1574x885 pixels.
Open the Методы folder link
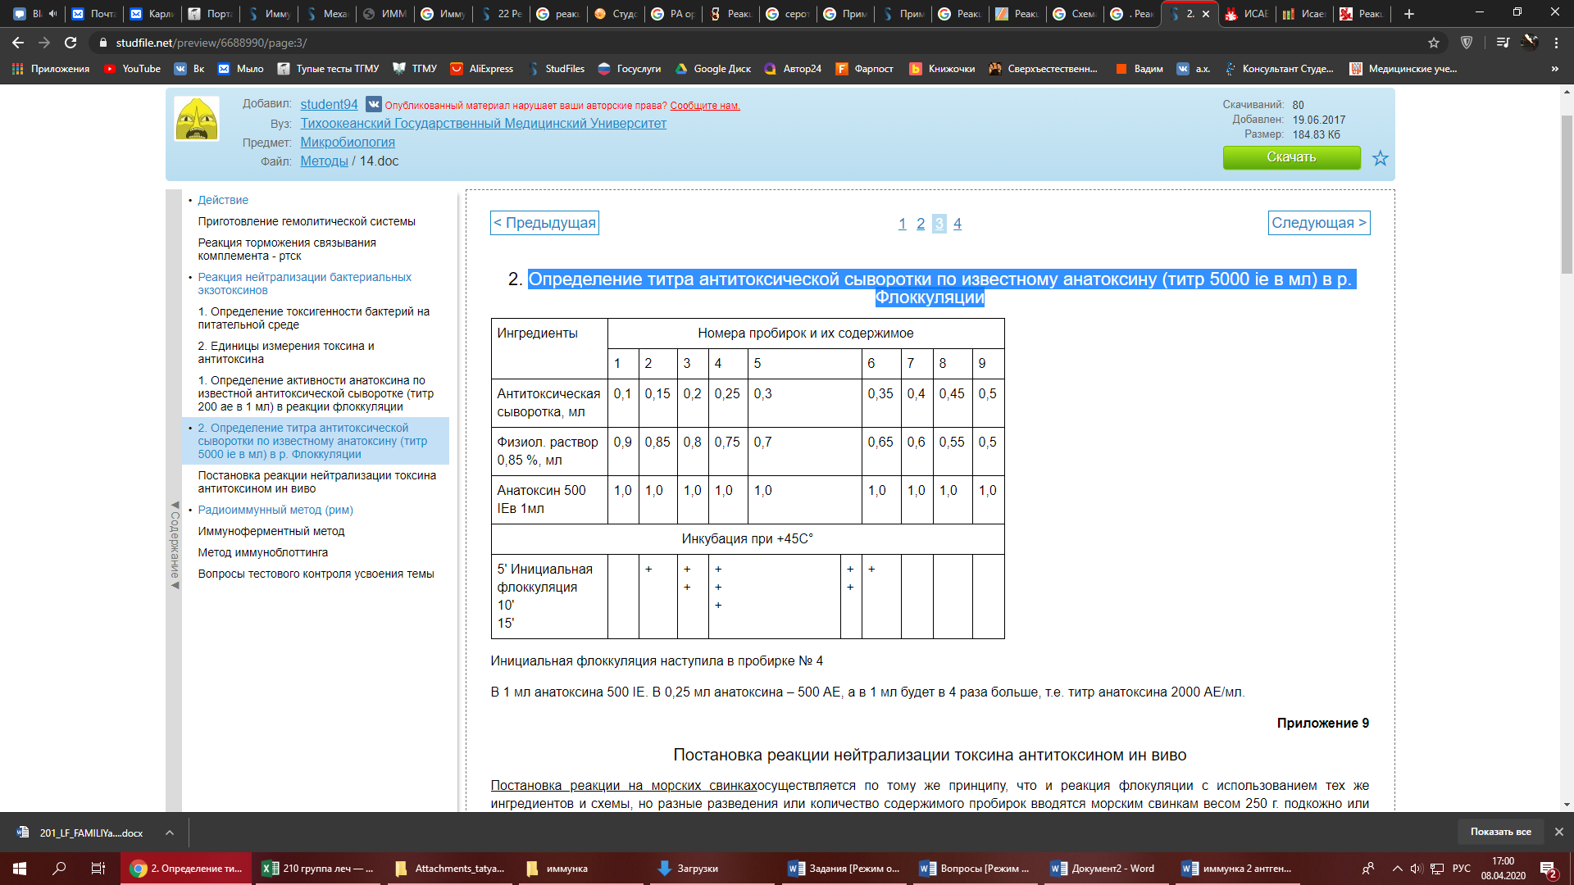coord(324,161)
